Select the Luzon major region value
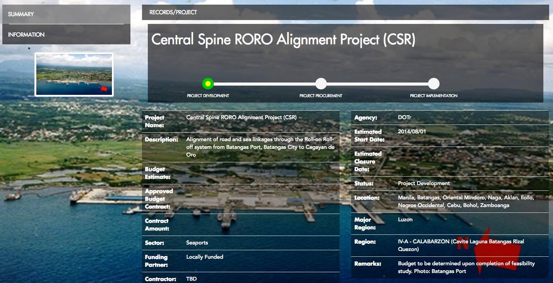The image size is (553, 283). (405, 219)
